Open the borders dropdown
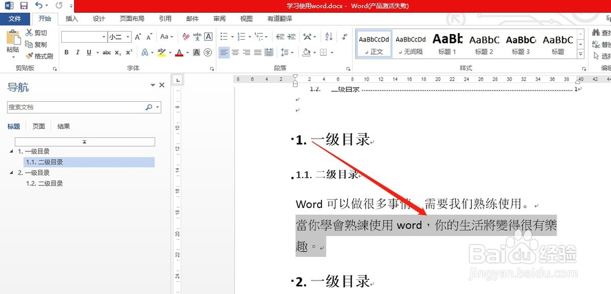This screenshot has width=611, height=294. [332, 52]
